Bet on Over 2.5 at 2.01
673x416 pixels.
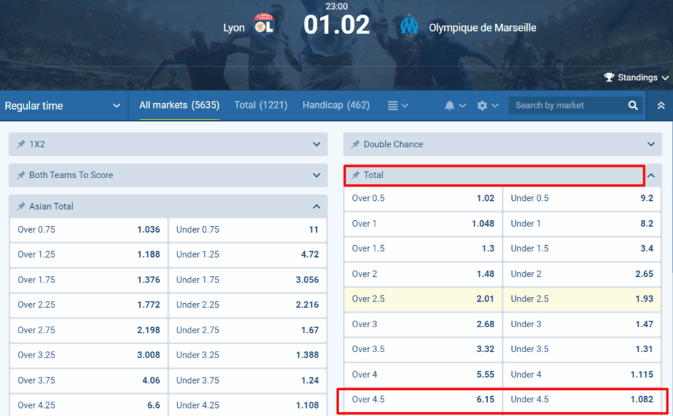[x=422, y=298]
